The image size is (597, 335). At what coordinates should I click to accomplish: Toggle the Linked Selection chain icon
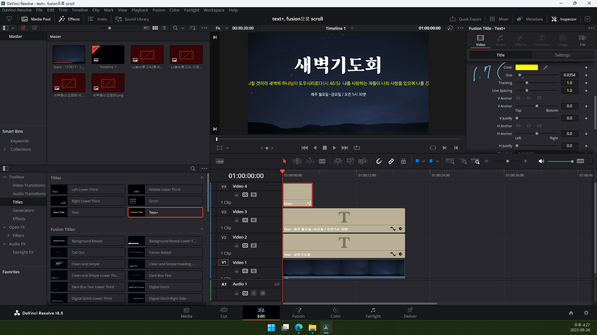(x=391, y=161)
